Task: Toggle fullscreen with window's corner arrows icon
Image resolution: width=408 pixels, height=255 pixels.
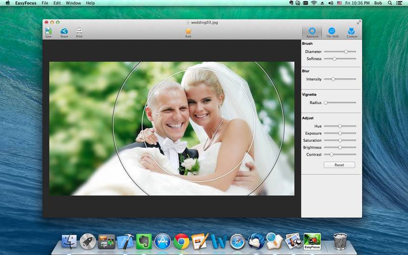Action: pos(359,22)
